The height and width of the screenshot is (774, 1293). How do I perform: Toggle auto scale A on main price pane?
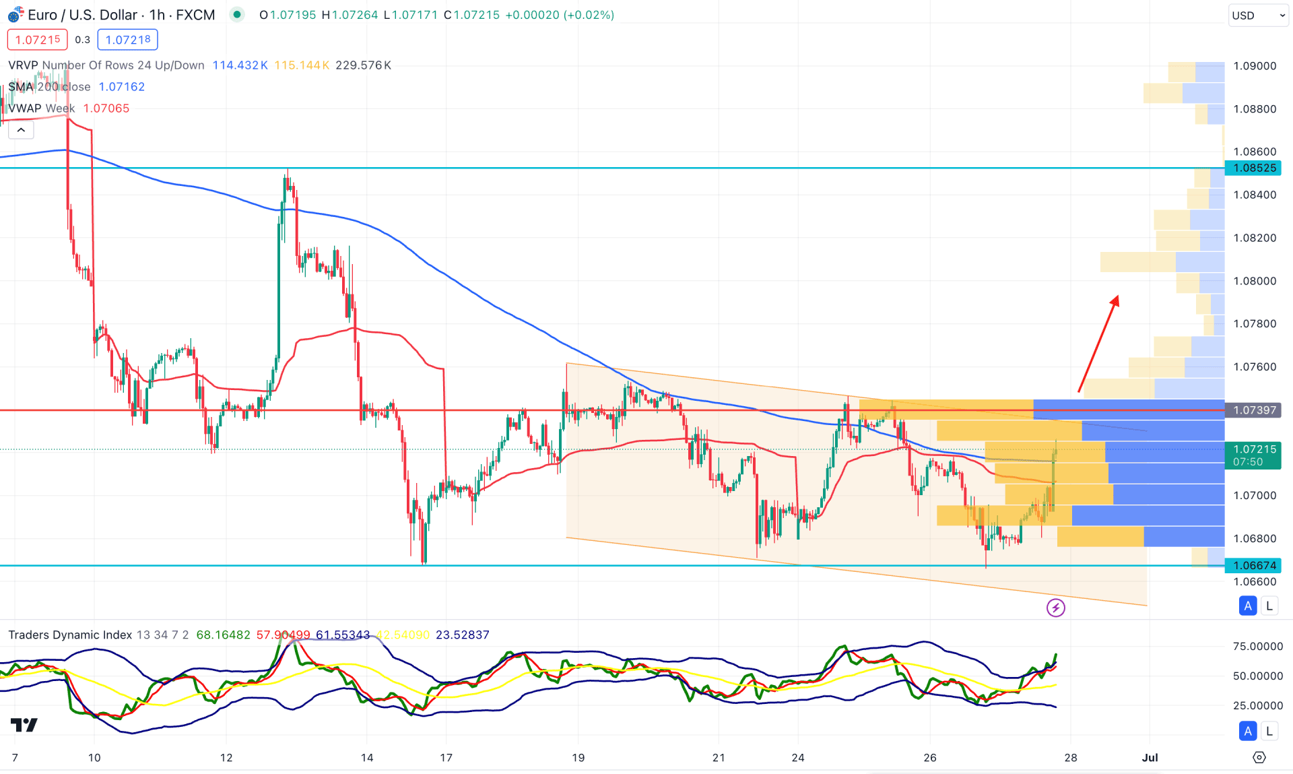point(1248,606)
